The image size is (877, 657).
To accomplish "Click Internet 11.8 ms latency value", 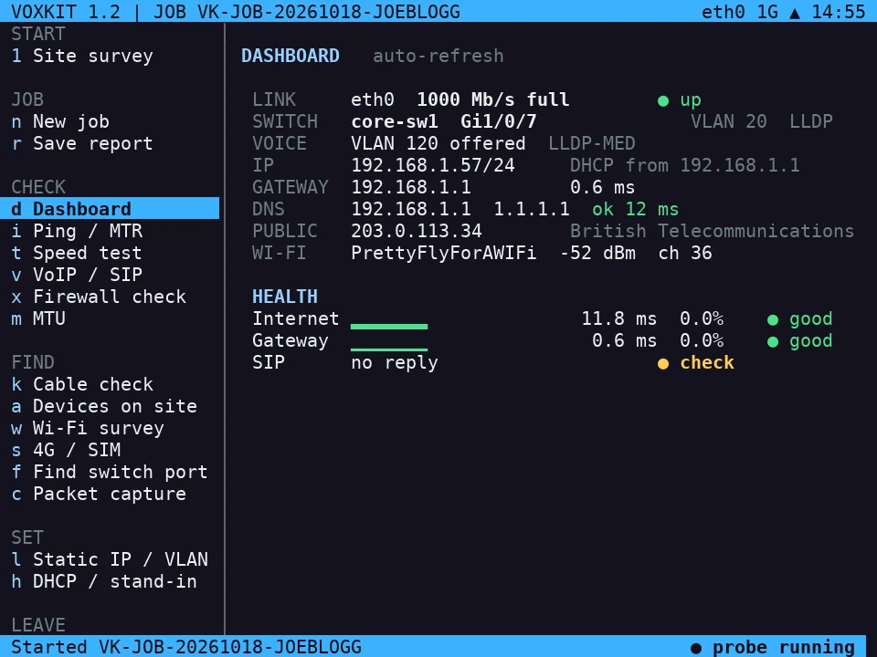I will click(x=619, y=318).
